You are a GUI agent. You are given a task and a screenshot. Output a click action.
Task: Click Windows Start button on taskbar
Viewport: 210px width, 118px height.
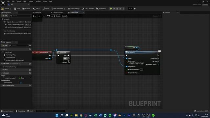57,115
